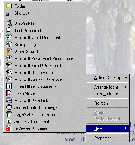Choose Text Document label
This screenshot has height=145, width=135.
28,31
